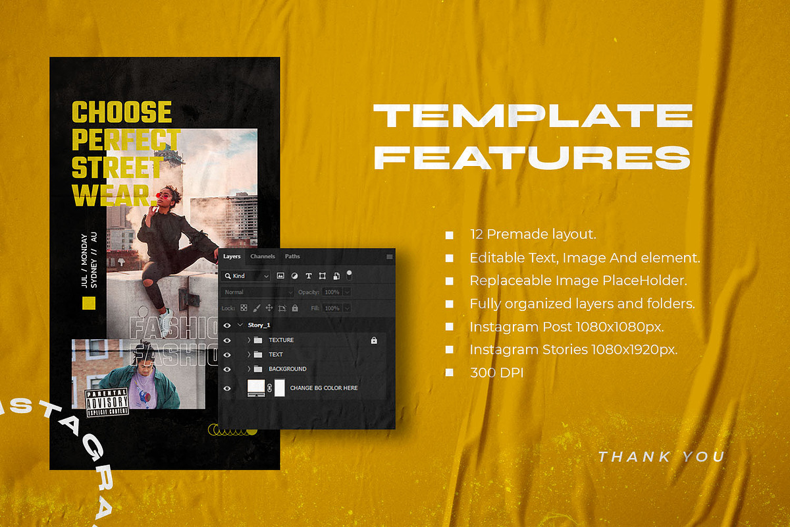The width and height of the screenshot is (790, 527).
Task: Click lock position move icon
Action: [x=269, y=308]
